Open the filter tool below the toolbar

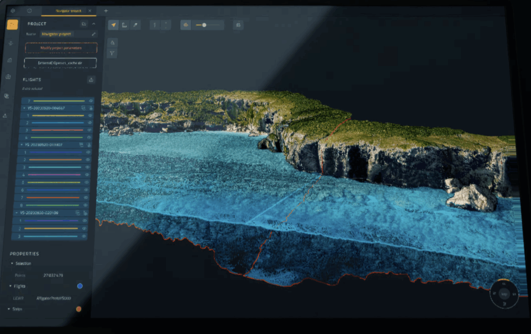click(x=112, y=53)
